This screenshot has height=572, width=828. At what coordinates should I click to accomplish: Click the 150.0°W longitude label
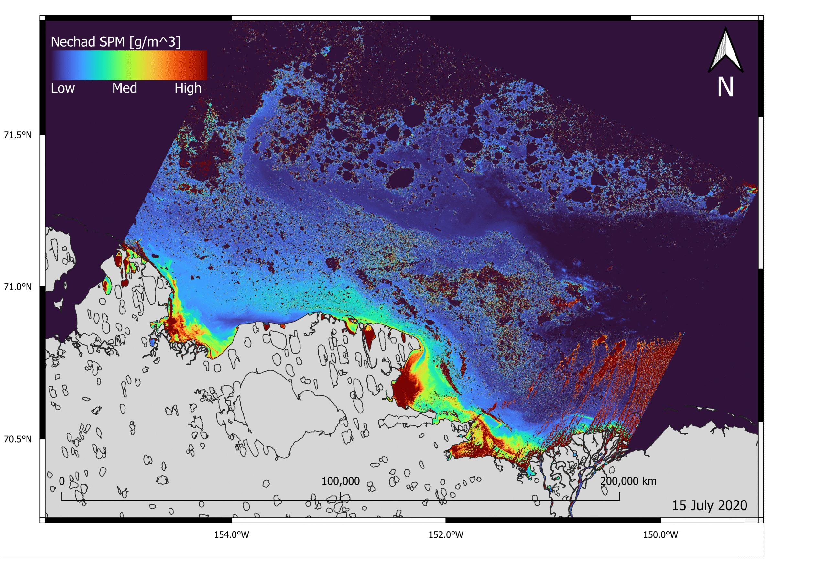click(660, 535)
